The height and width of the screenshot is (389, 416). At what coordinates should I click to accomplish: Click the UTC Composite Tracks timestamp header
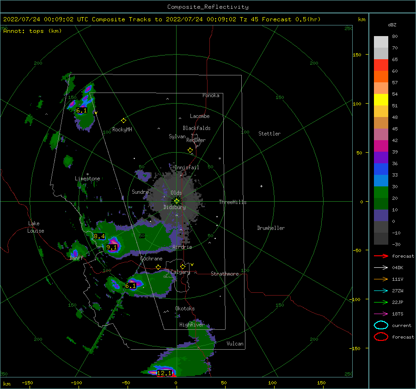pos(162,19)
